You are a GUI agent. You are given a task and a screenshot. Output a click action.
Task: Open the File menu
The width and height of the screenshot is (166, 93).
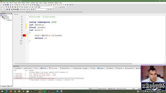(x=1, y=3)
